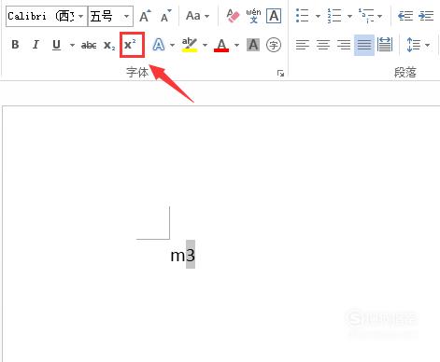Click Decrease Indent icon
Screen dimensions: 440x362
click(405, 16)
